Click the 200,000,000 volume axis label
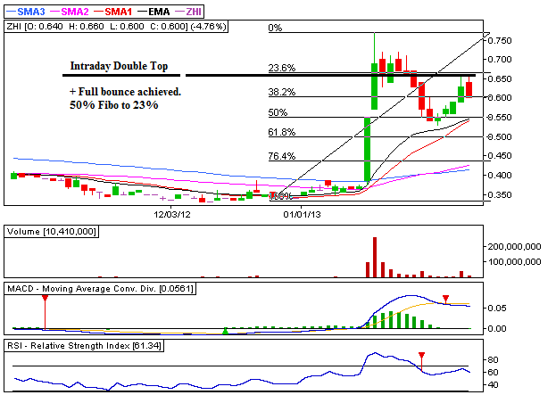 [x=514, y=247]
